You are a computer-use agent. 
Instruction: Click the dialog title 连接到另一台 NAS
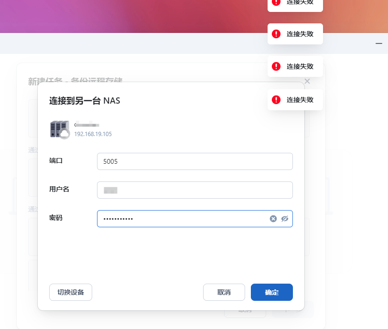click(x=85, y=101)
